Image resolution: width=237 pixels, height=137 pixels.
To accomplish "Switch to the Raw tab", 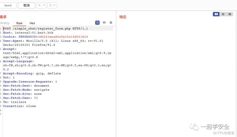I will [x=19, y=23].
